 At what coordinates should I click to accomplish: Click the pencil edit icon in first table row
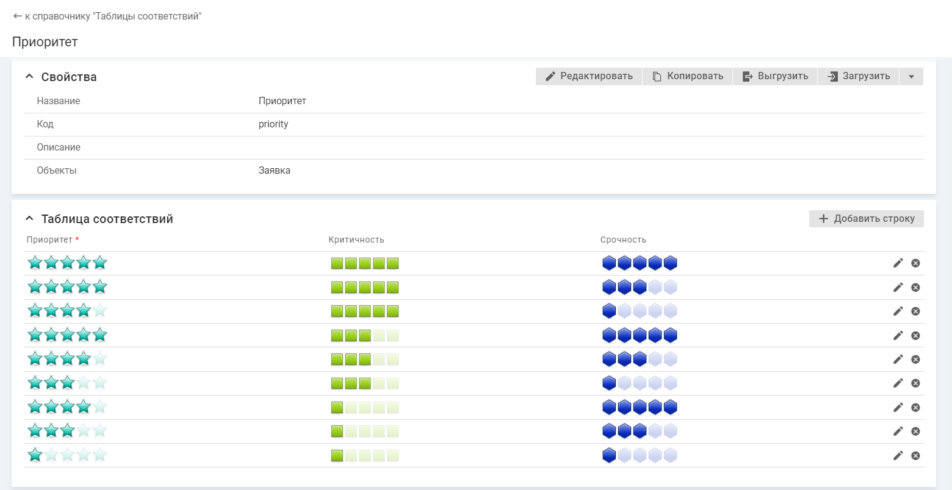[x=898, y=263]
